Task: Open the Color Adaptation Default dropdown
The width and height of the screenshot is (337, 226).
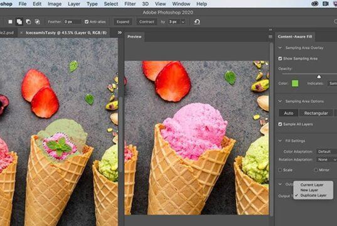Action: coord(326,151)
